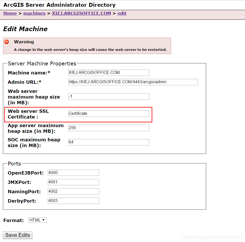
Task: Click the DerbyPort label
Action: [x=22, y=201]
